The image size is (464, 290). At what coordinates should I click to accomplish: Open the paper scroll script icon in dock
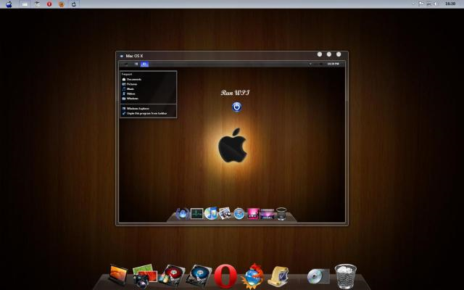tap(278, 276)
